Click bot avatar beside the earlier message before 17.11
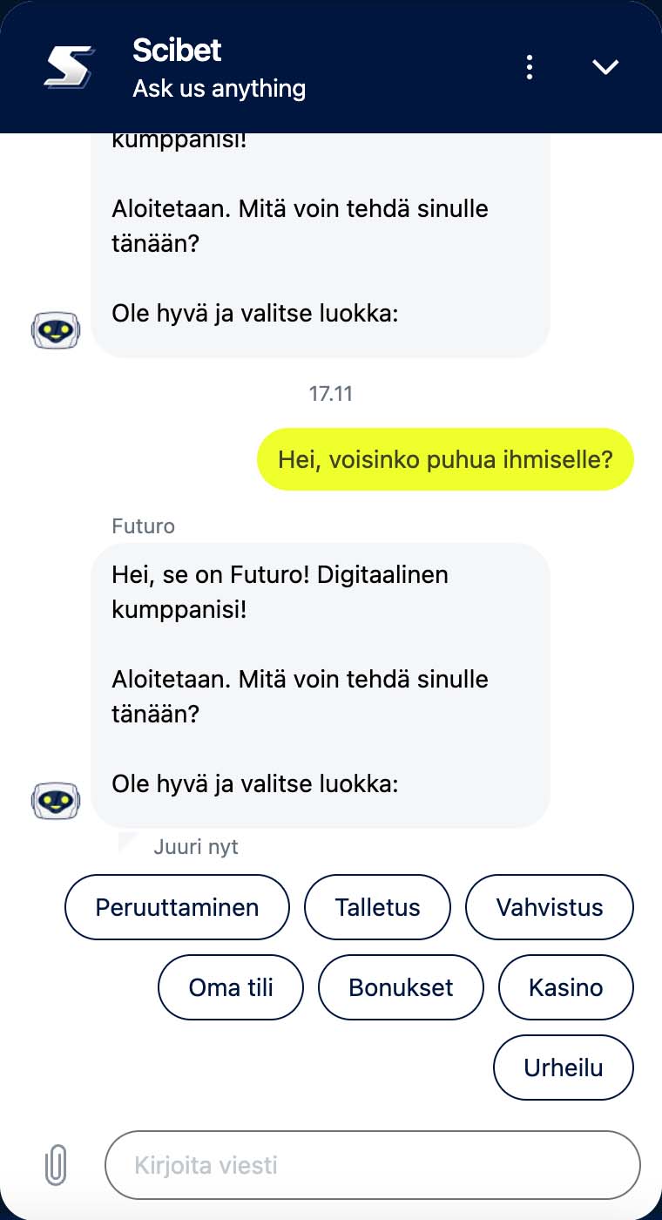The height and width of the screenshot is (1220, 662). point(56,330)
